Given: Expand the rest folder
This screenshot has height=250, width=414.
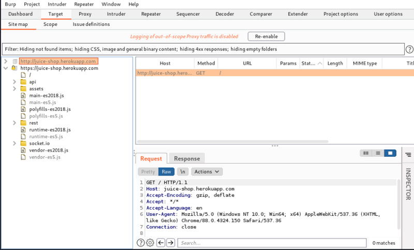Looking at the screenshot, I should [x=14, y=123].
